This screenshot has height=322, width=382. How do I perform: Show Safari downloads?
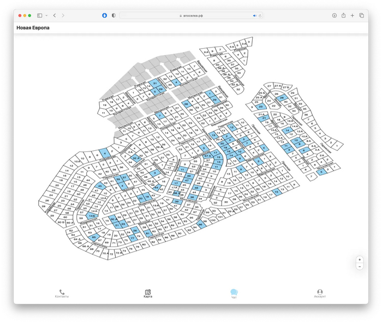click(334, 15)
